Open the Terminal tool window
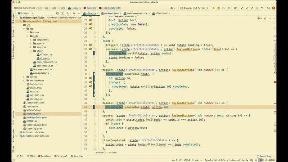Viewport: 288px width, 162px height. (x=61, y=156)
